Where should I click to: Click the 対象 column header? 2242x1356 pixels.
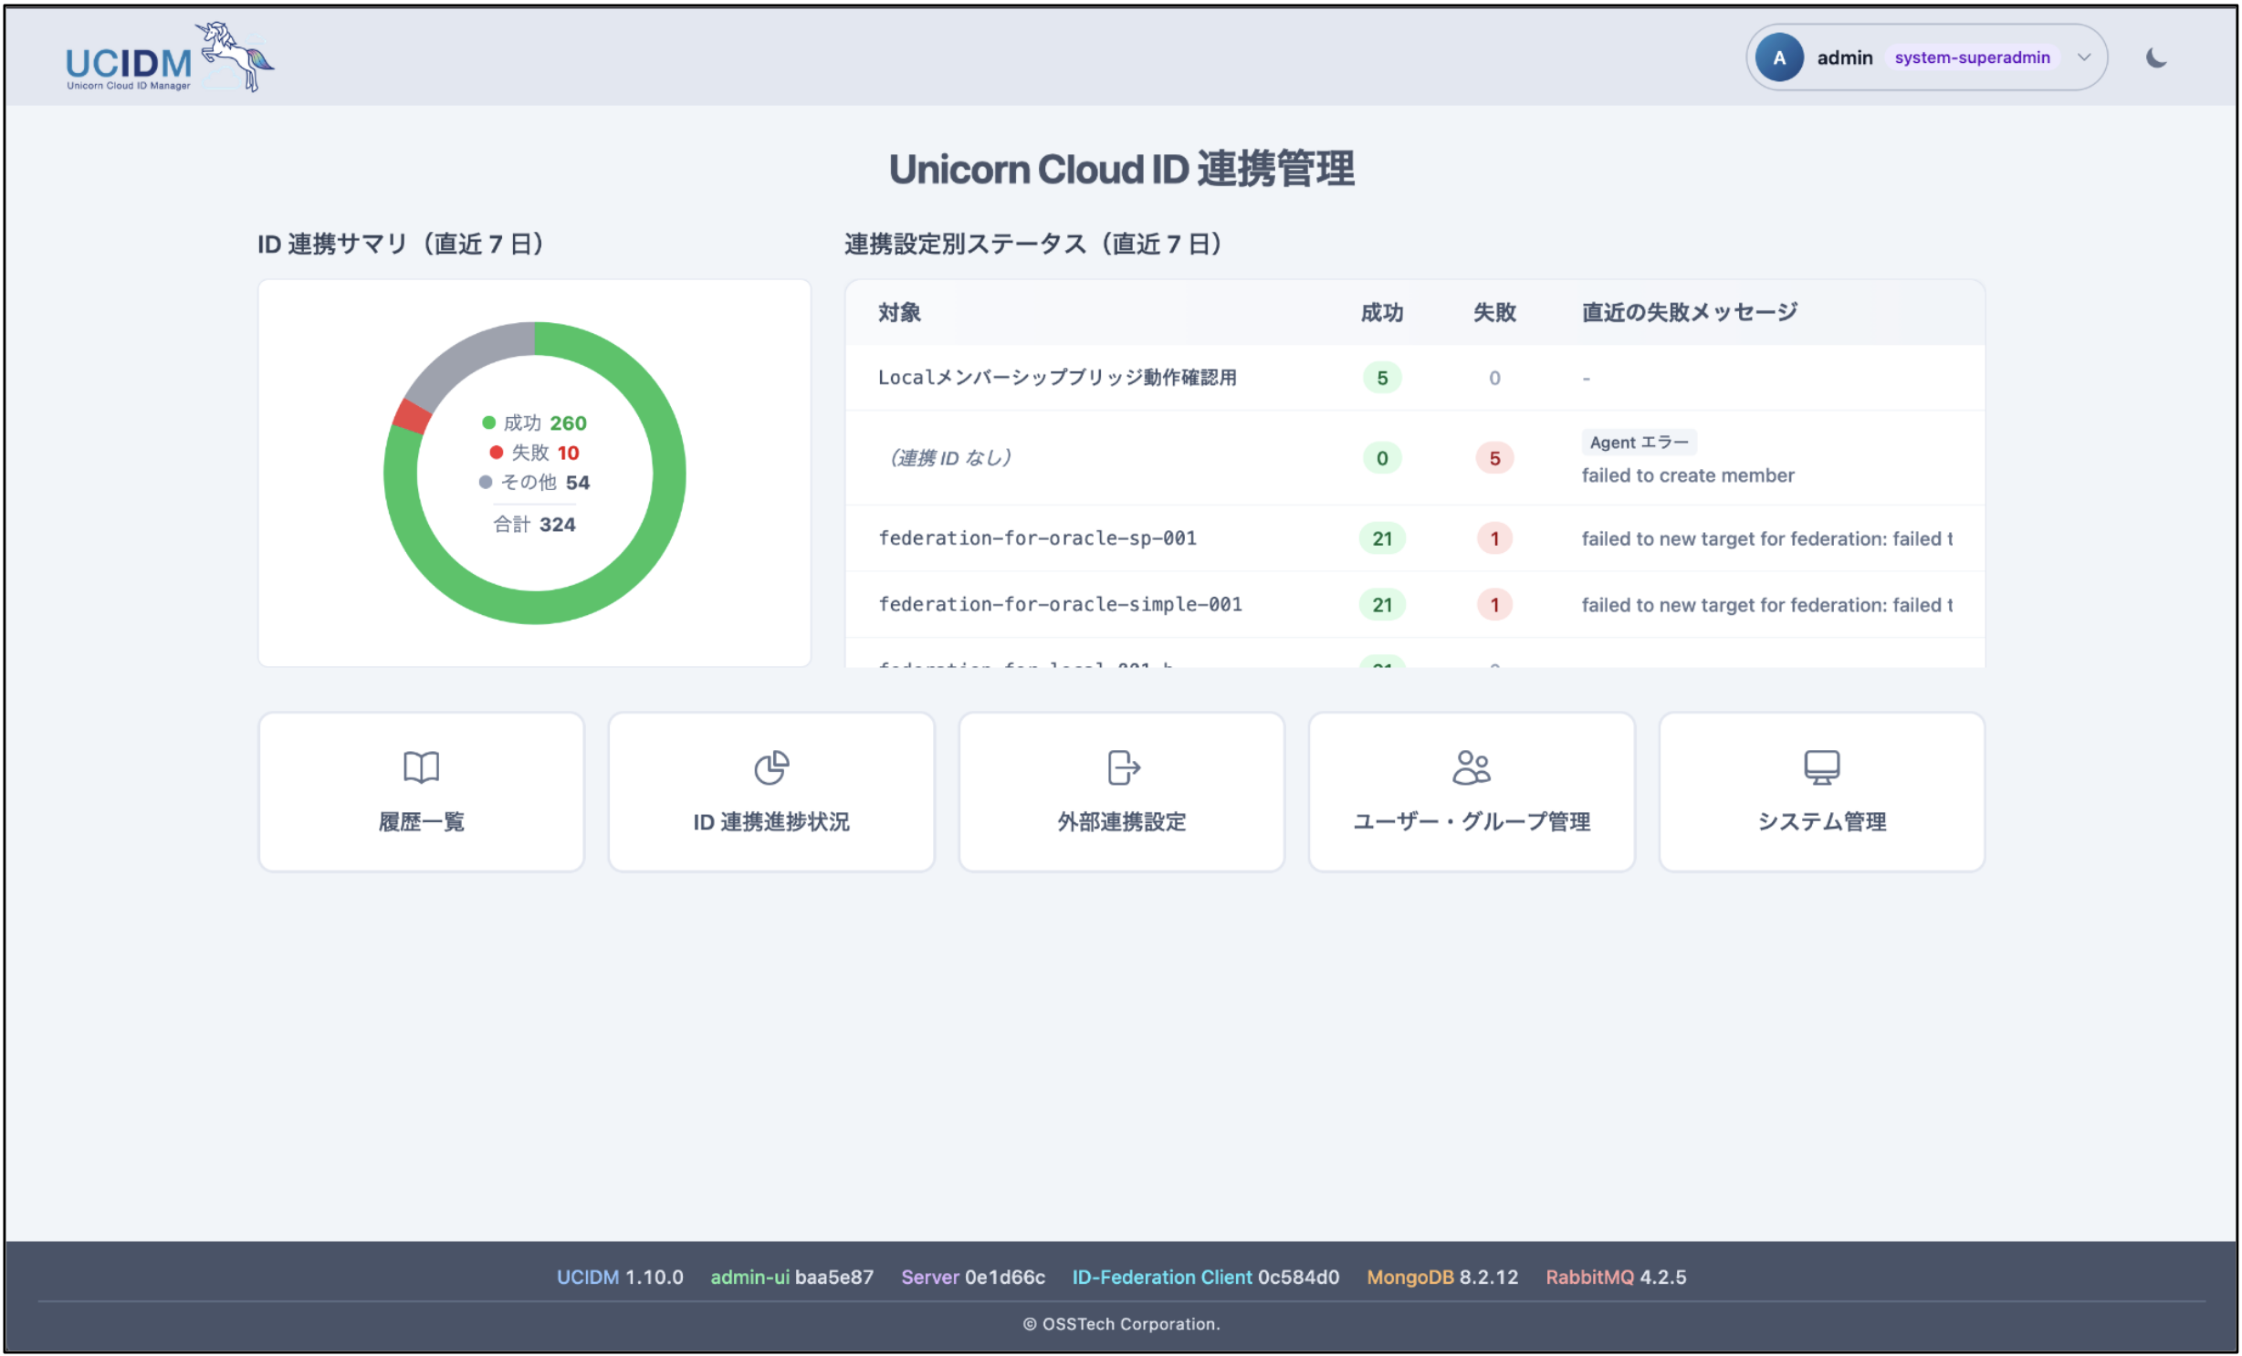point(899,312)
